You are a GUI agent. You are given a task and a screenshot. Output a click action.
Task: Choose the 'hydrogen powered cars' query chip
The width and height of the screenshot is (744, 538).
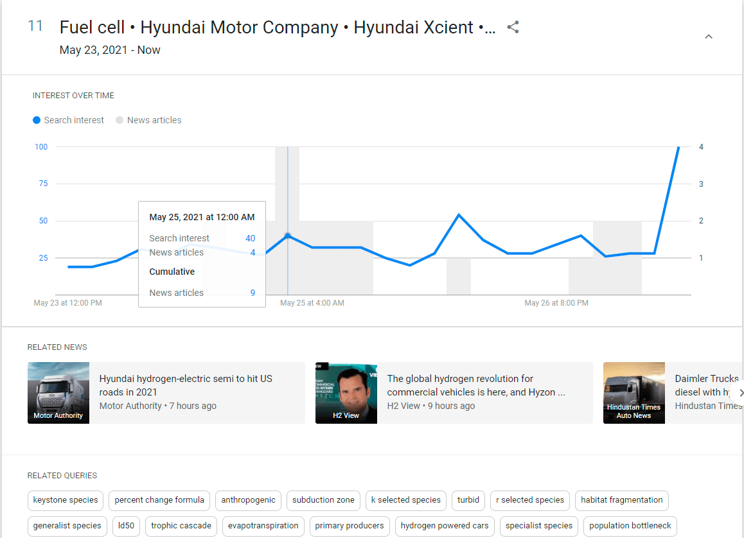(x=445, y=526)
